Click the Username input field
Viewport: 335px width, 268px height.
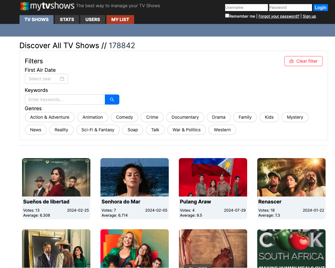(x=246, y=8)
